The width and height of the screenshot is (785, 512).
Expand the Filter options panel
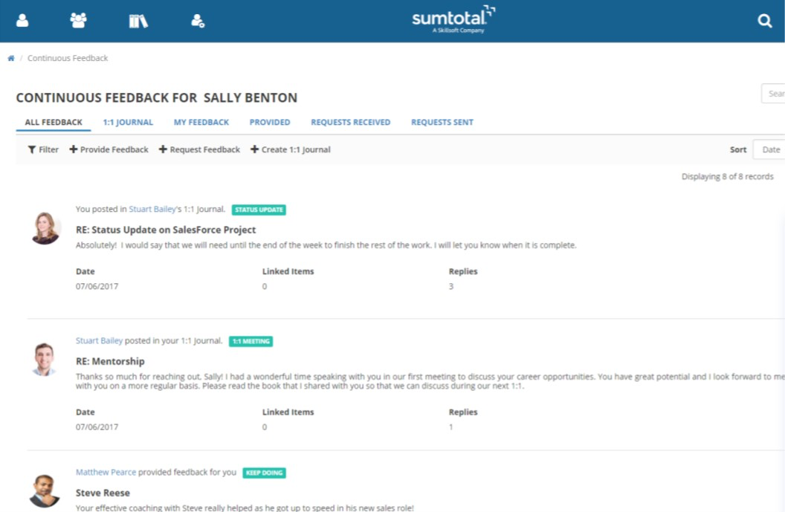(42, 149)
